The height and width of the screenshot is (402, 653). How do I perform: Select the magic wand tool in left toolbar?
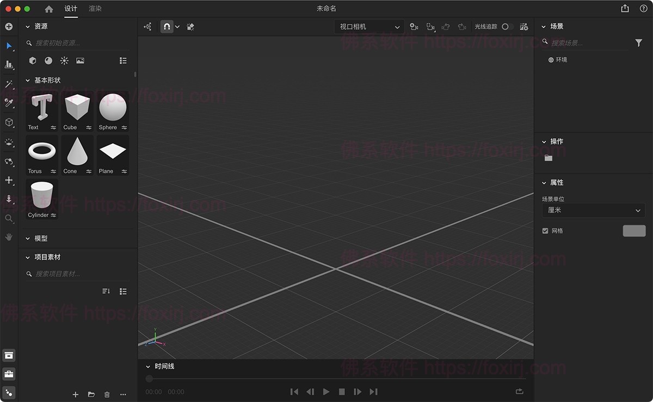click(9, 84)
